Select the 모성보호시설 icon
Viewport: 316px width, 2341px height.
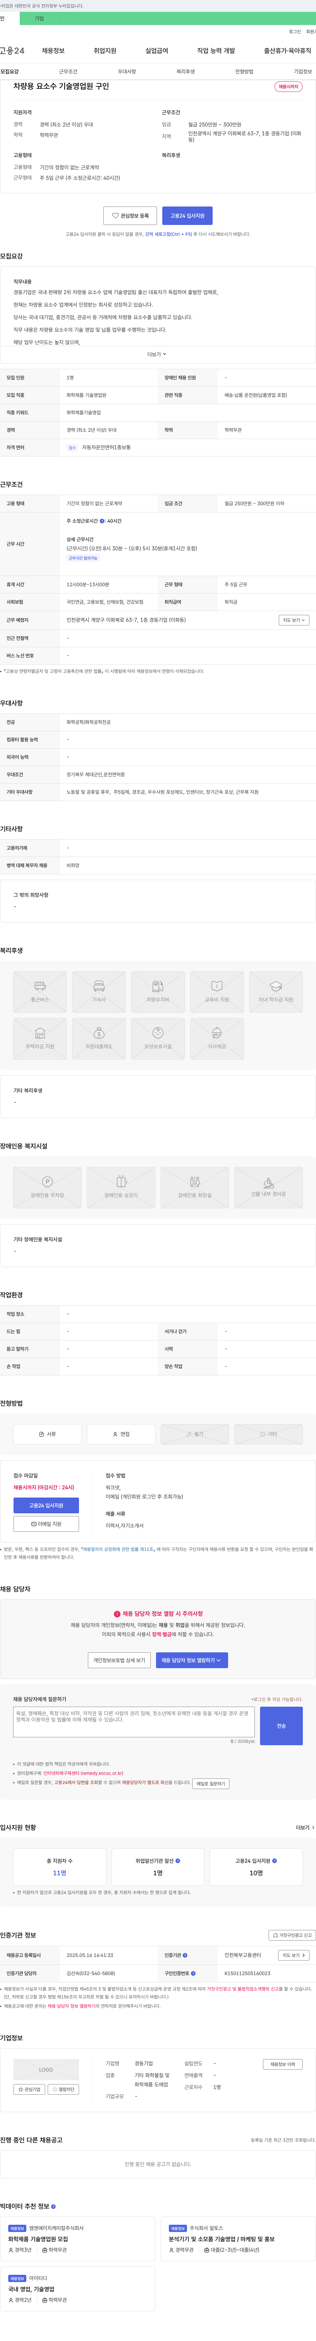[x=158, y=1039]
